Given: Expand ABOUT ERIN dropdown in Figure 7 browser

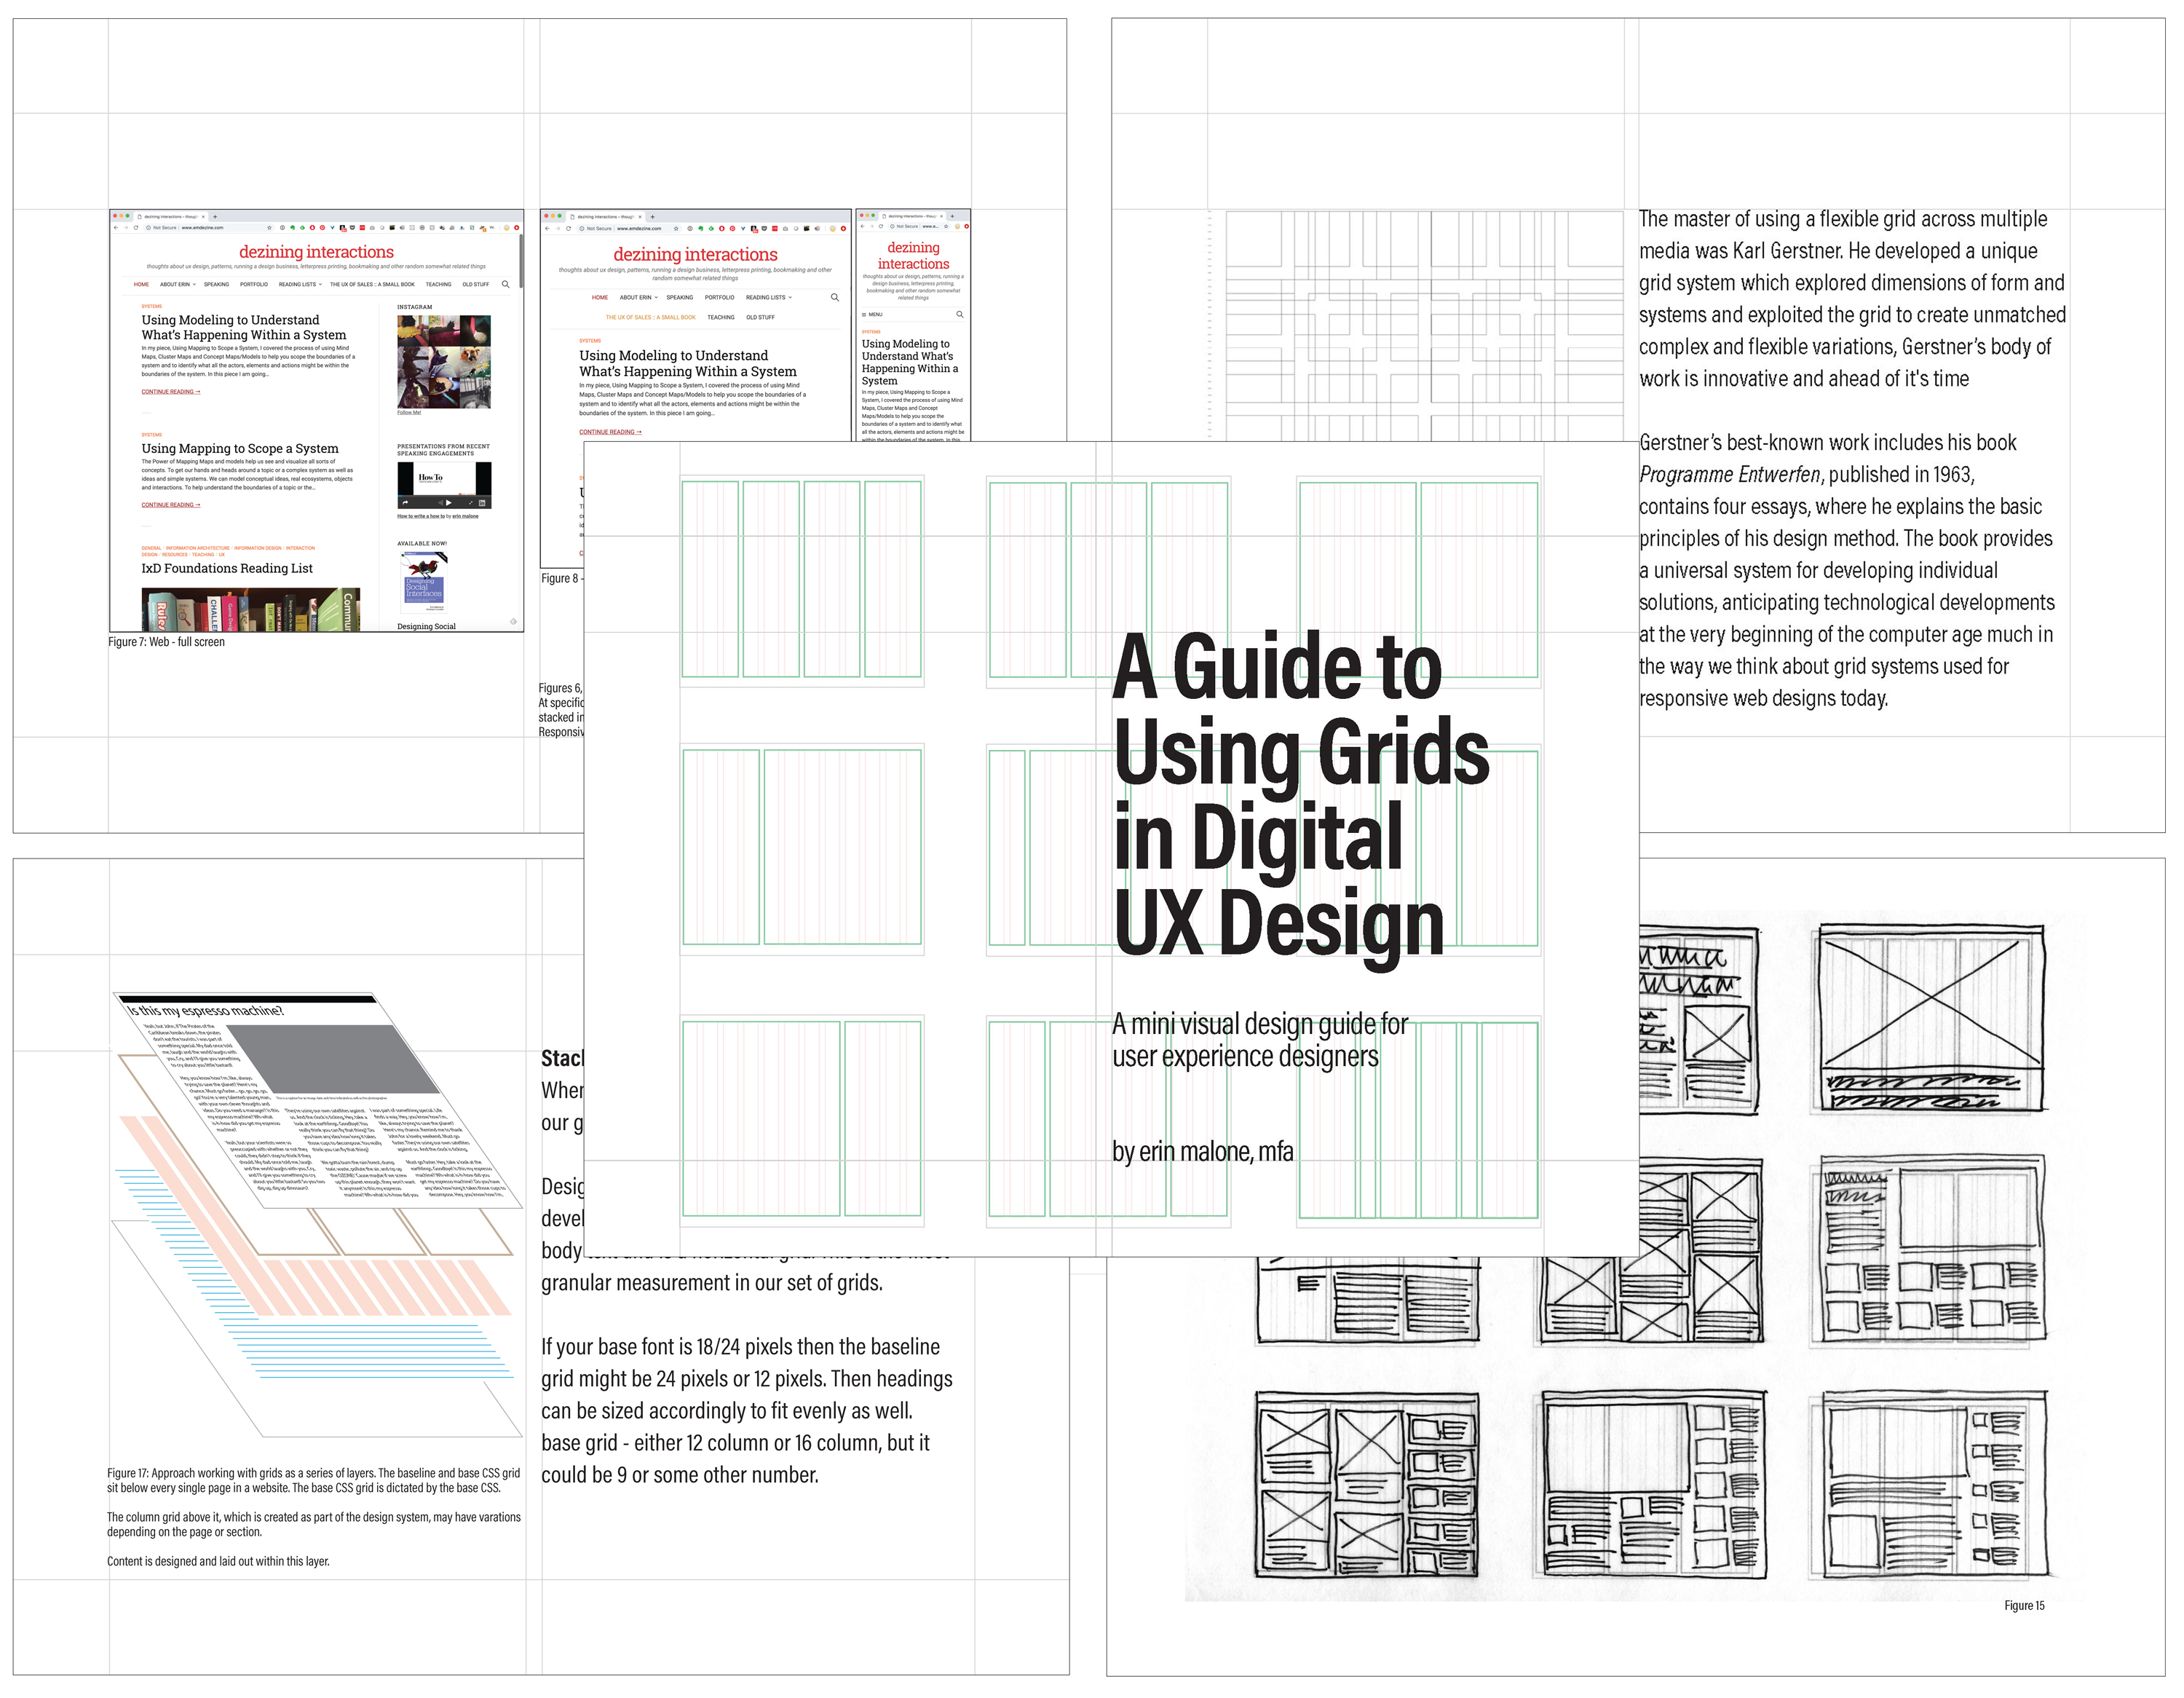Looking at the screenshot, I should tap(177, 284).
